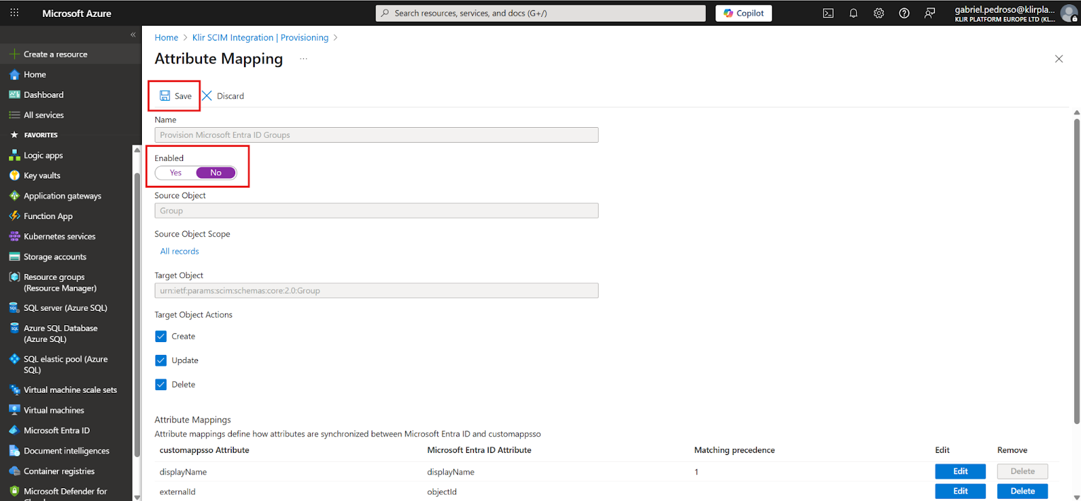Click the search resources input field

[x=540, y=14]
